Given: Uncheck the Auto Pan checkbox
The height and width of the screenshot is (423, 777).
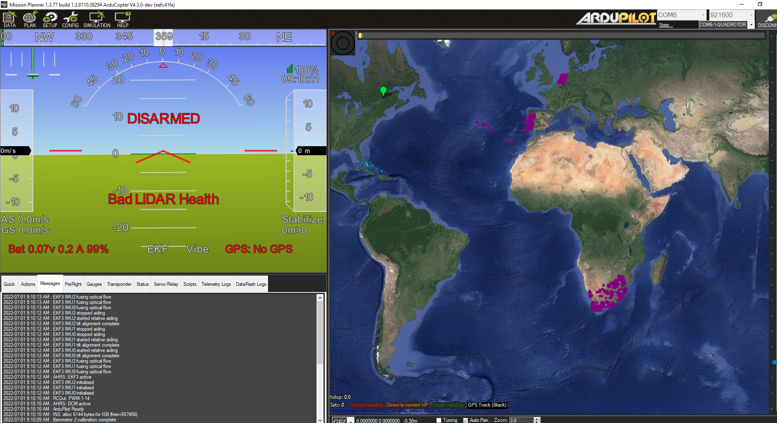Looking at the screenshot, I should pyautogui.click(x=465, y=420).
